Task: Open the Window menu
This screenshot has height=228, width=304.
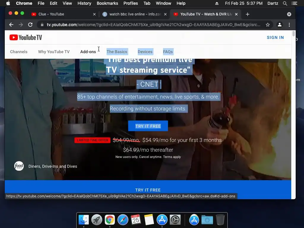Action: (164, 3)
